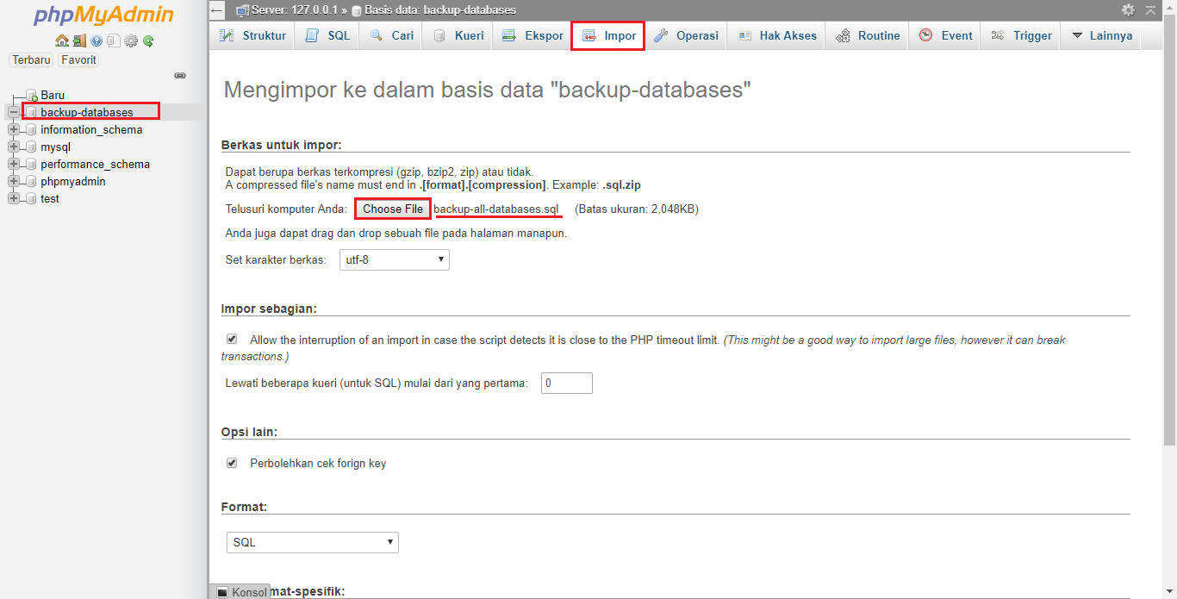Expand the mysql database tree node

pos(14,147)
